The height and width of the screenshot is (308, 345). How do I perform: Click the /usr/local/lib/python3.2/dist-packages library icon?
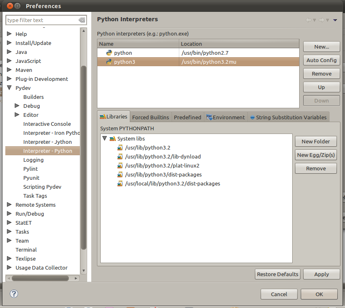[120, 184]
